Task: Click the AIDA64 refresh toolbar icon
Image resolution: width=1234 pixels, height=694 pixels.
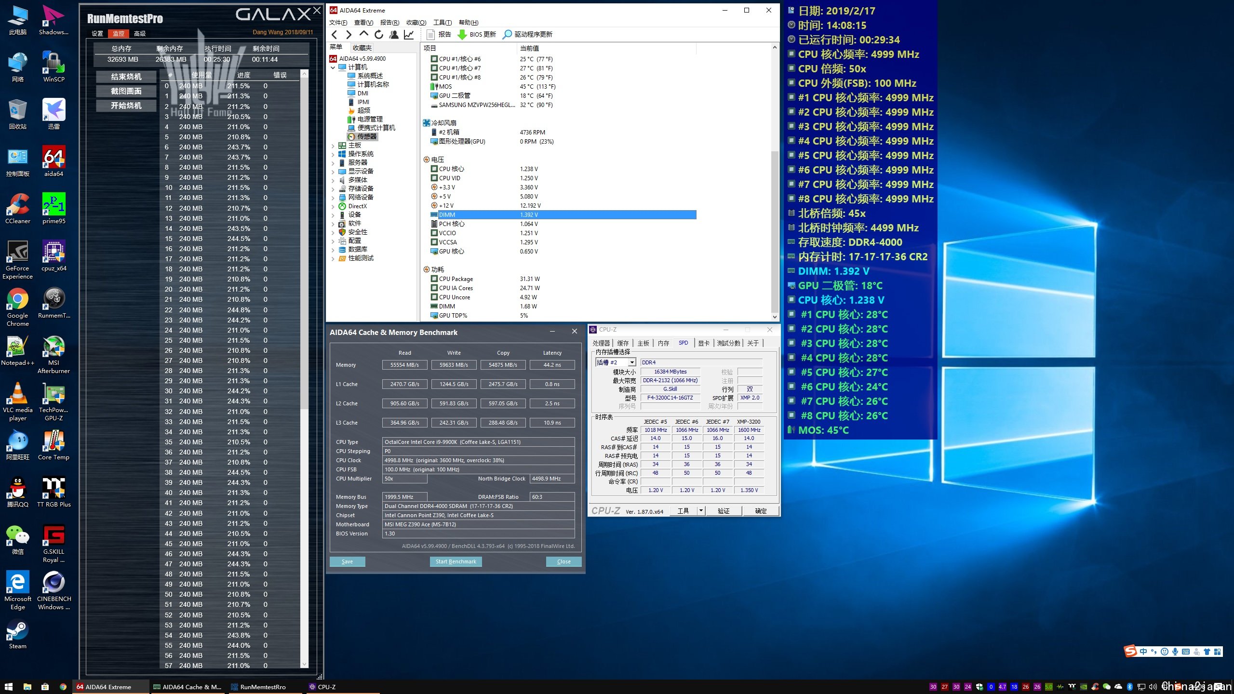Action: point(379,34)
